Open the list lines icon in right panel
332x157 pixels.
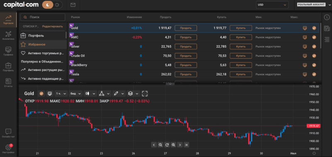(327, 39)
